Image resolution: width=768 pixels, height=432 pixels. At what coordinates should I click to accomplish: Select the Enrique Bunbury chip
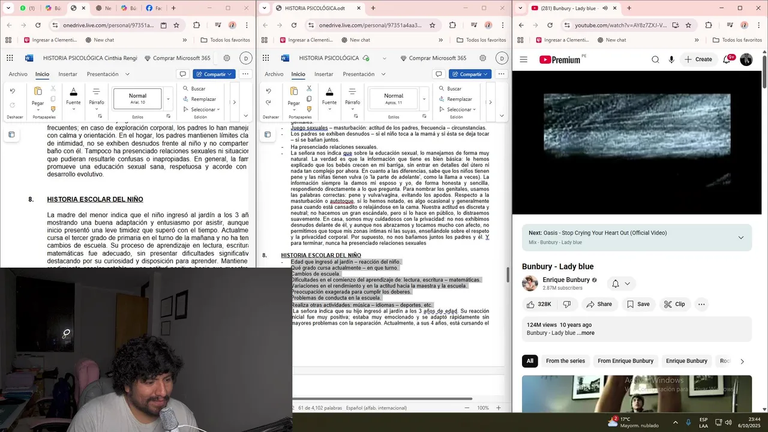[x=686, y=361]
